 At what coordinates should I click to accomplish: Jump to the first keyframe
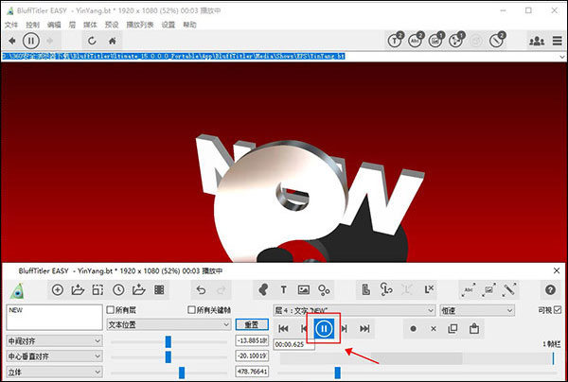click(283, 328)
